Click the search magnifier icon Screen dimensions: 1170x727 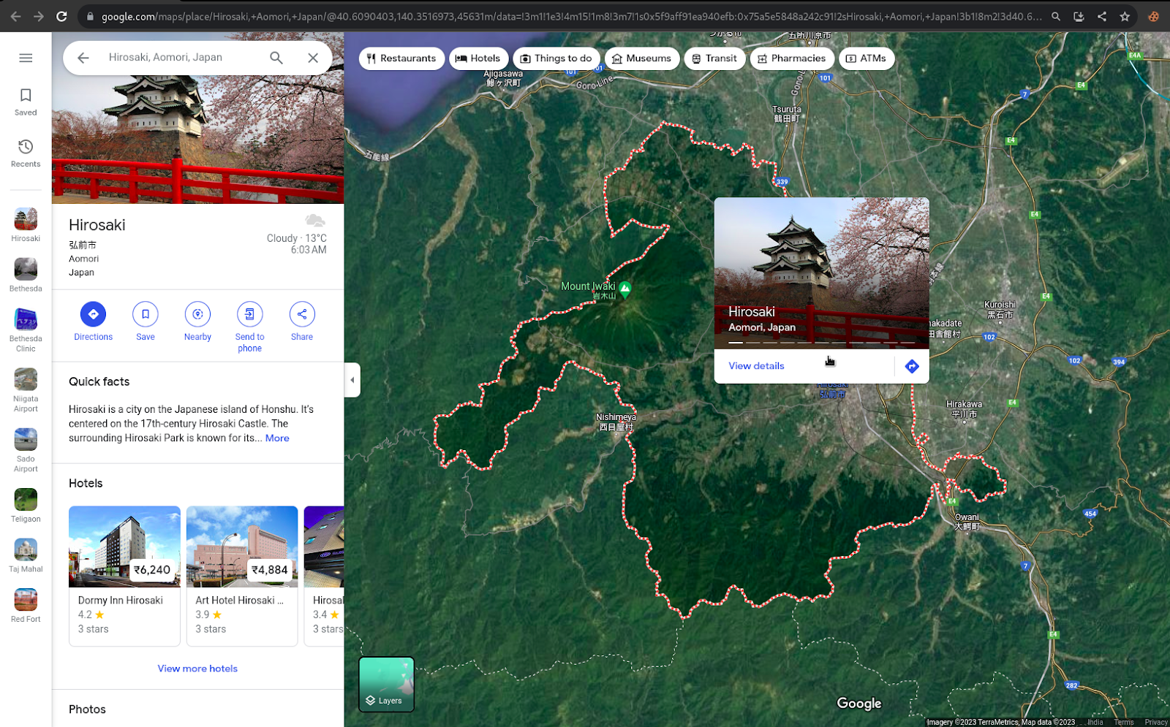coord(276,58)
